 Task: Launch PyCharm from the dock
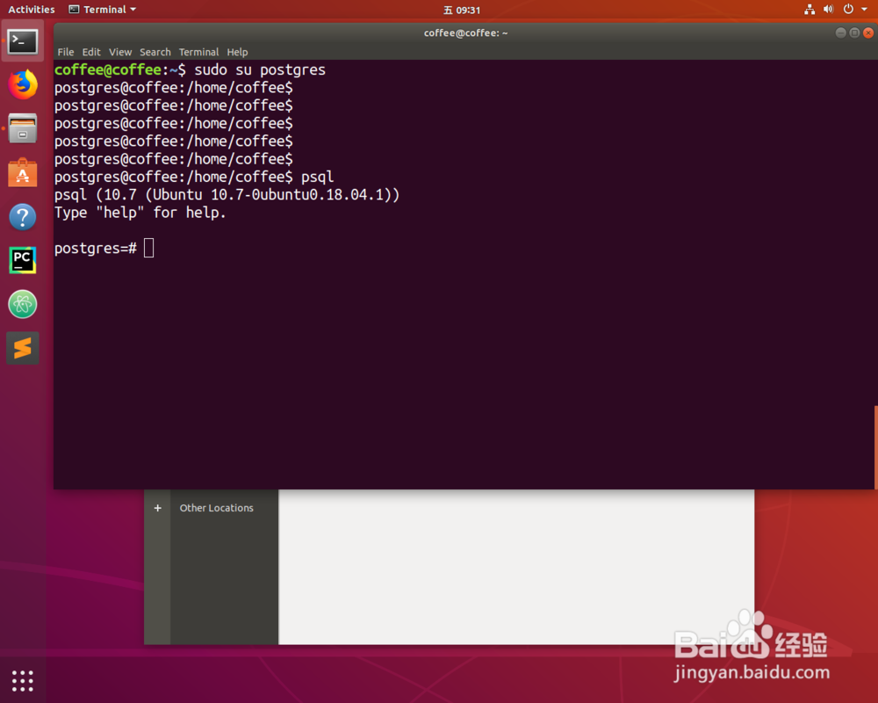(23, 260)
